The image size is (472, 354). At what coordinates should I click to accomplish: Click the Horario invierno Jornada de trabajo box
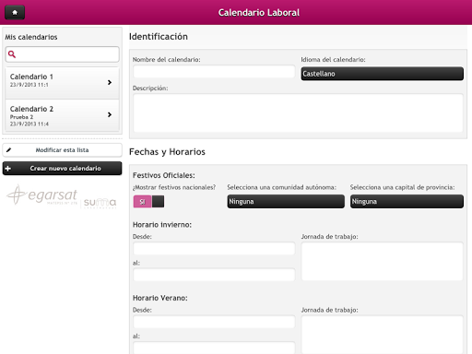[x=382, y=262]
